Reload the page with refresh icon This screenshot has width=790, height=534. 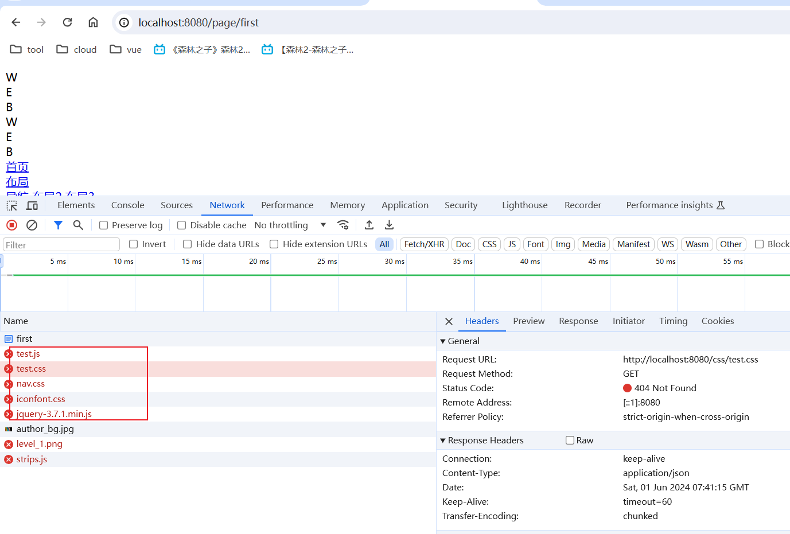[67, 22]
